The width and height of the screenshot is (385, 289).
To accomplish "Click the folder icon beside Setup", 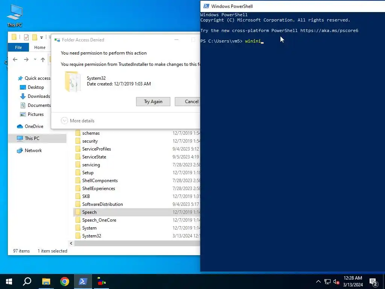I will coord(78,172).
